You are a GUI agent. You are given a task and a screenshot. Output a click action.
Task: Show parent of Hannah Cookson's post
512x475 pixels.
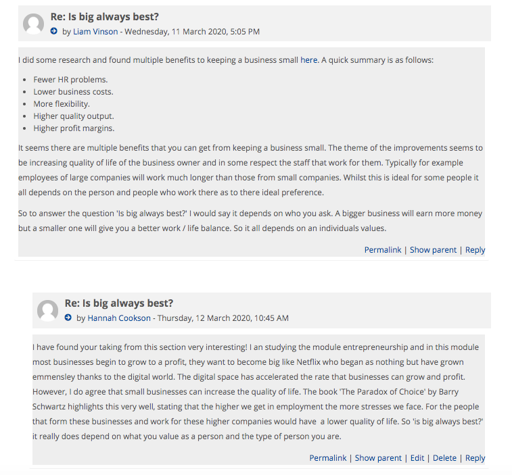click(378, 458)
